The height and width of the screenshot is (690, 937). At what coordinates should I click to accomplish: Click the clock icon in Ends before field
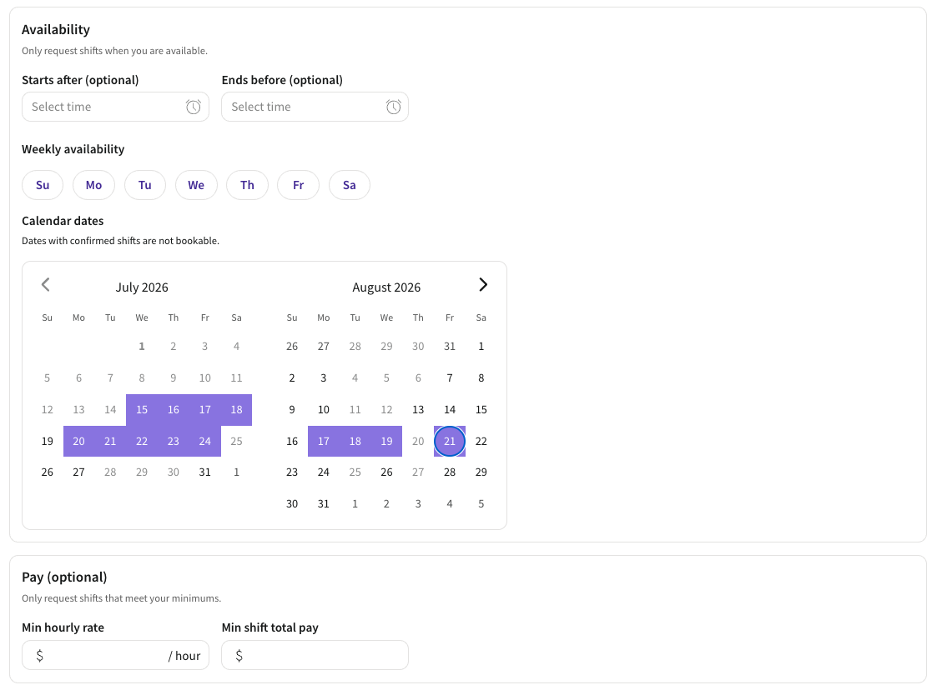[393, 107]
